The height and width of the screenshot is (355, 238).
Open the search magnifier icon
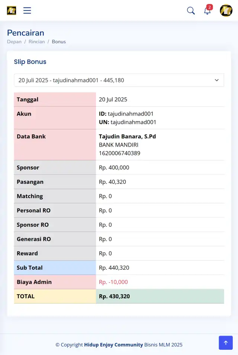click(x=191, y=10)
